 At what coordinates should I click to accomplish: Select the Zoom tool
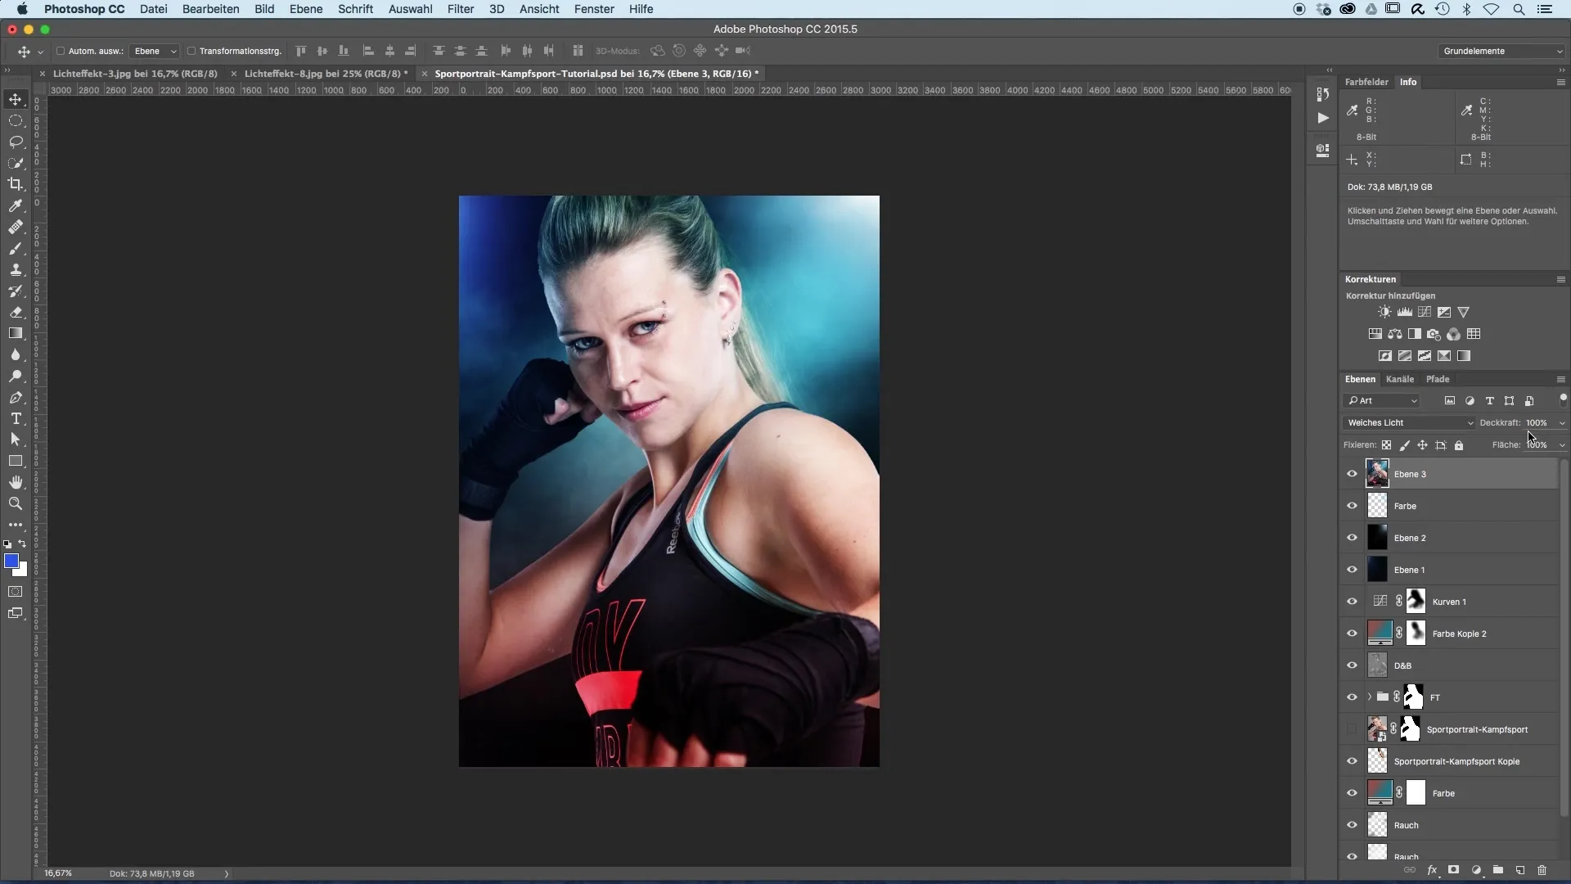coord(16,503)
